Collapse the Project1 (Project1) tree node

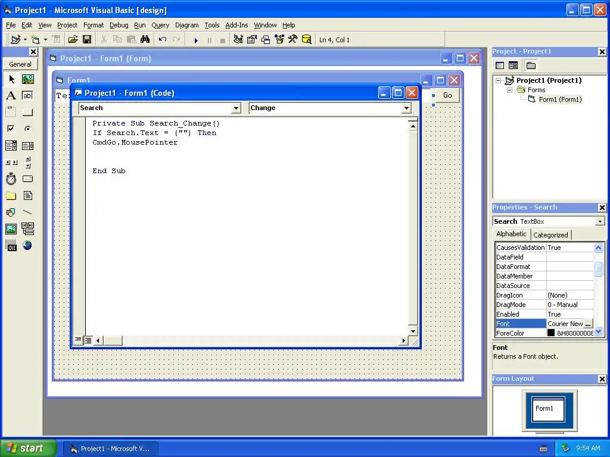pyautogui.click(x=499, y=80)
